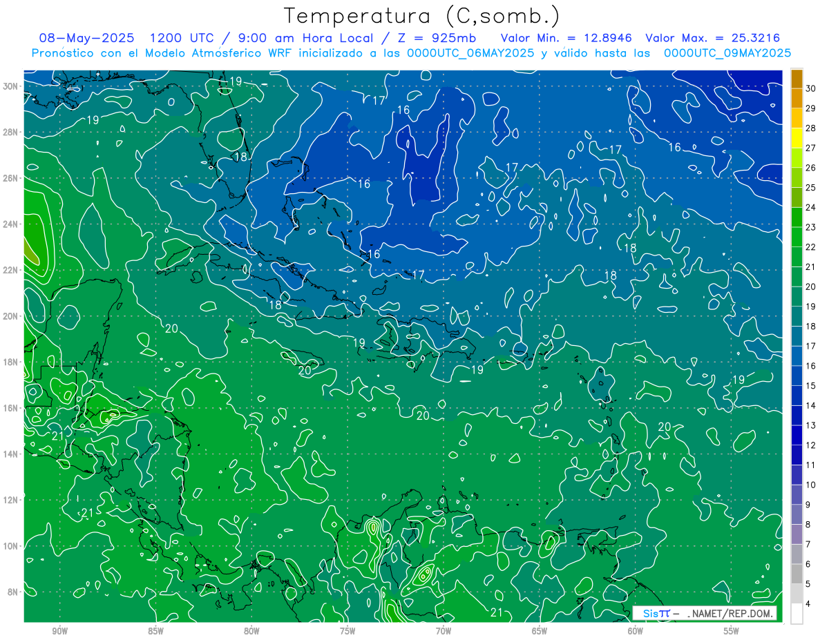829x640 pixels.
Task: Click colorbar scale label '24'
Action: click(810, 207)
